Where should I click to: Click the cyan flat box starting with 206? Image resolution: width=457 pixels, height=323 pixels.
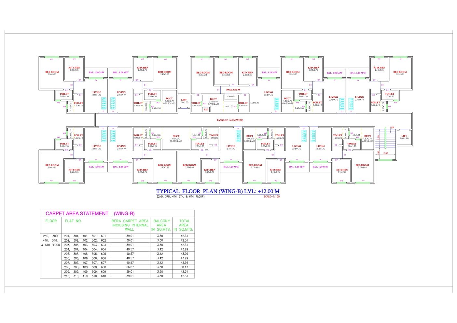[x=104, y=103]
